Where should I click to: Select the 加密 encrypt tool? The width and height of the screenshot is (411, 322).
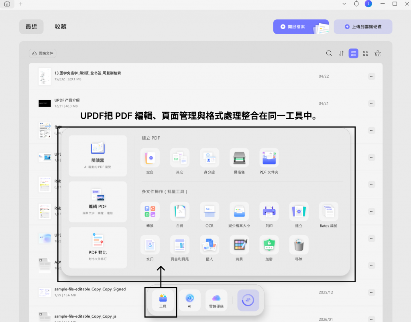click(x=269, y=245)
